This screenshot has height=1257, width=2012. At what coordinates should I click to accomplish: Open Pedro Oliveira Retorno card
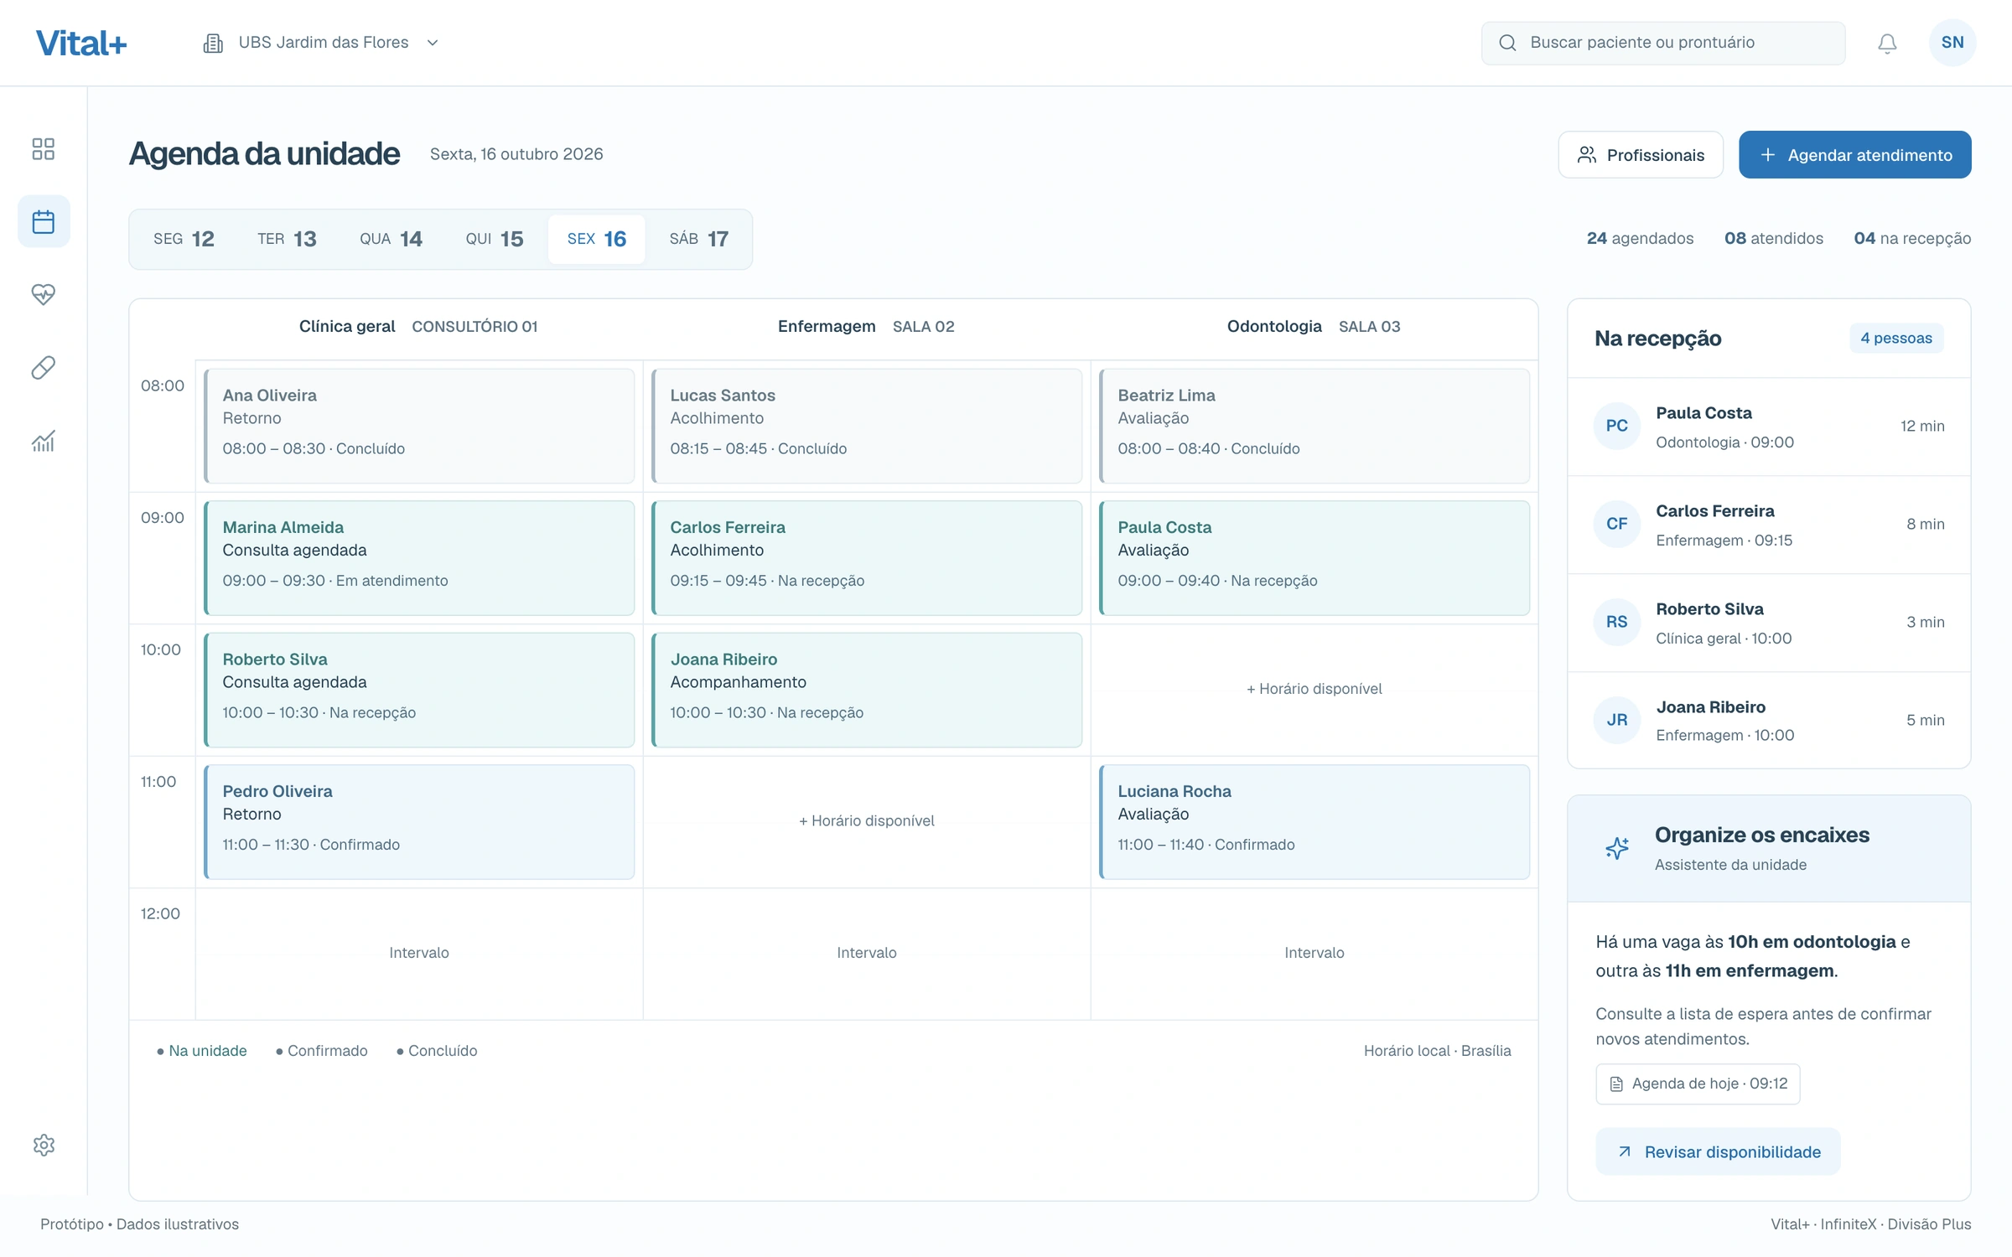pos(419,822)
